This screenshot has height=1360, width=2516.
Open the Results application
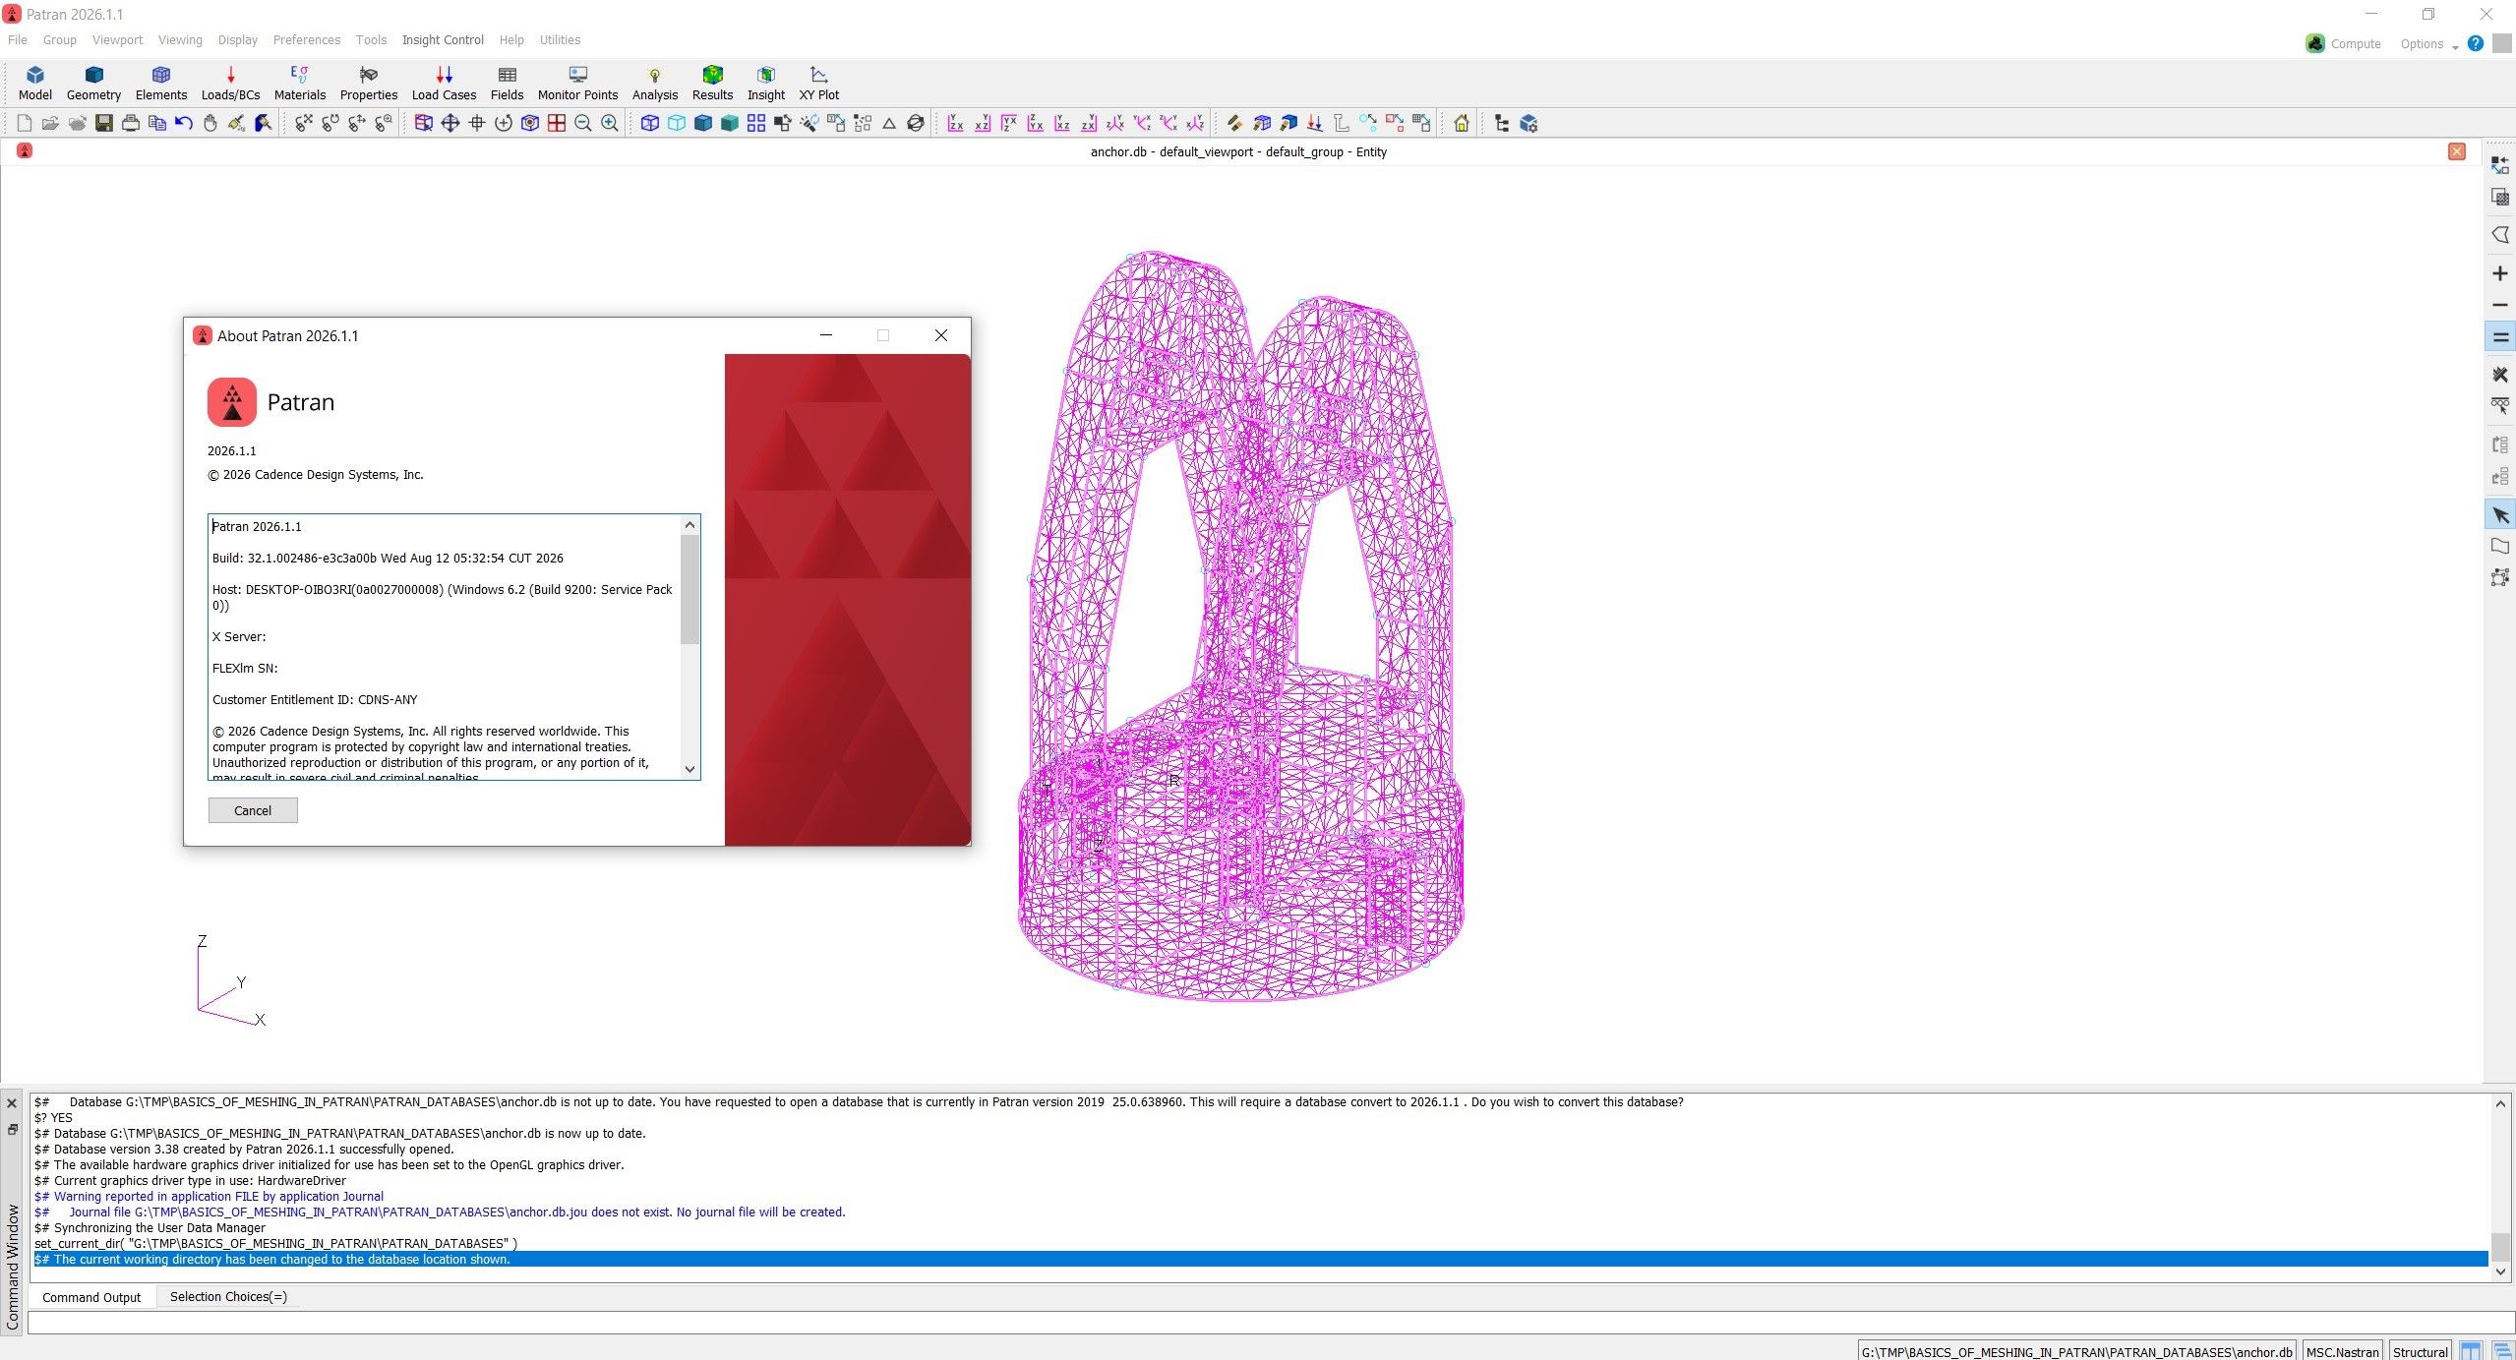tap(712, 83)
